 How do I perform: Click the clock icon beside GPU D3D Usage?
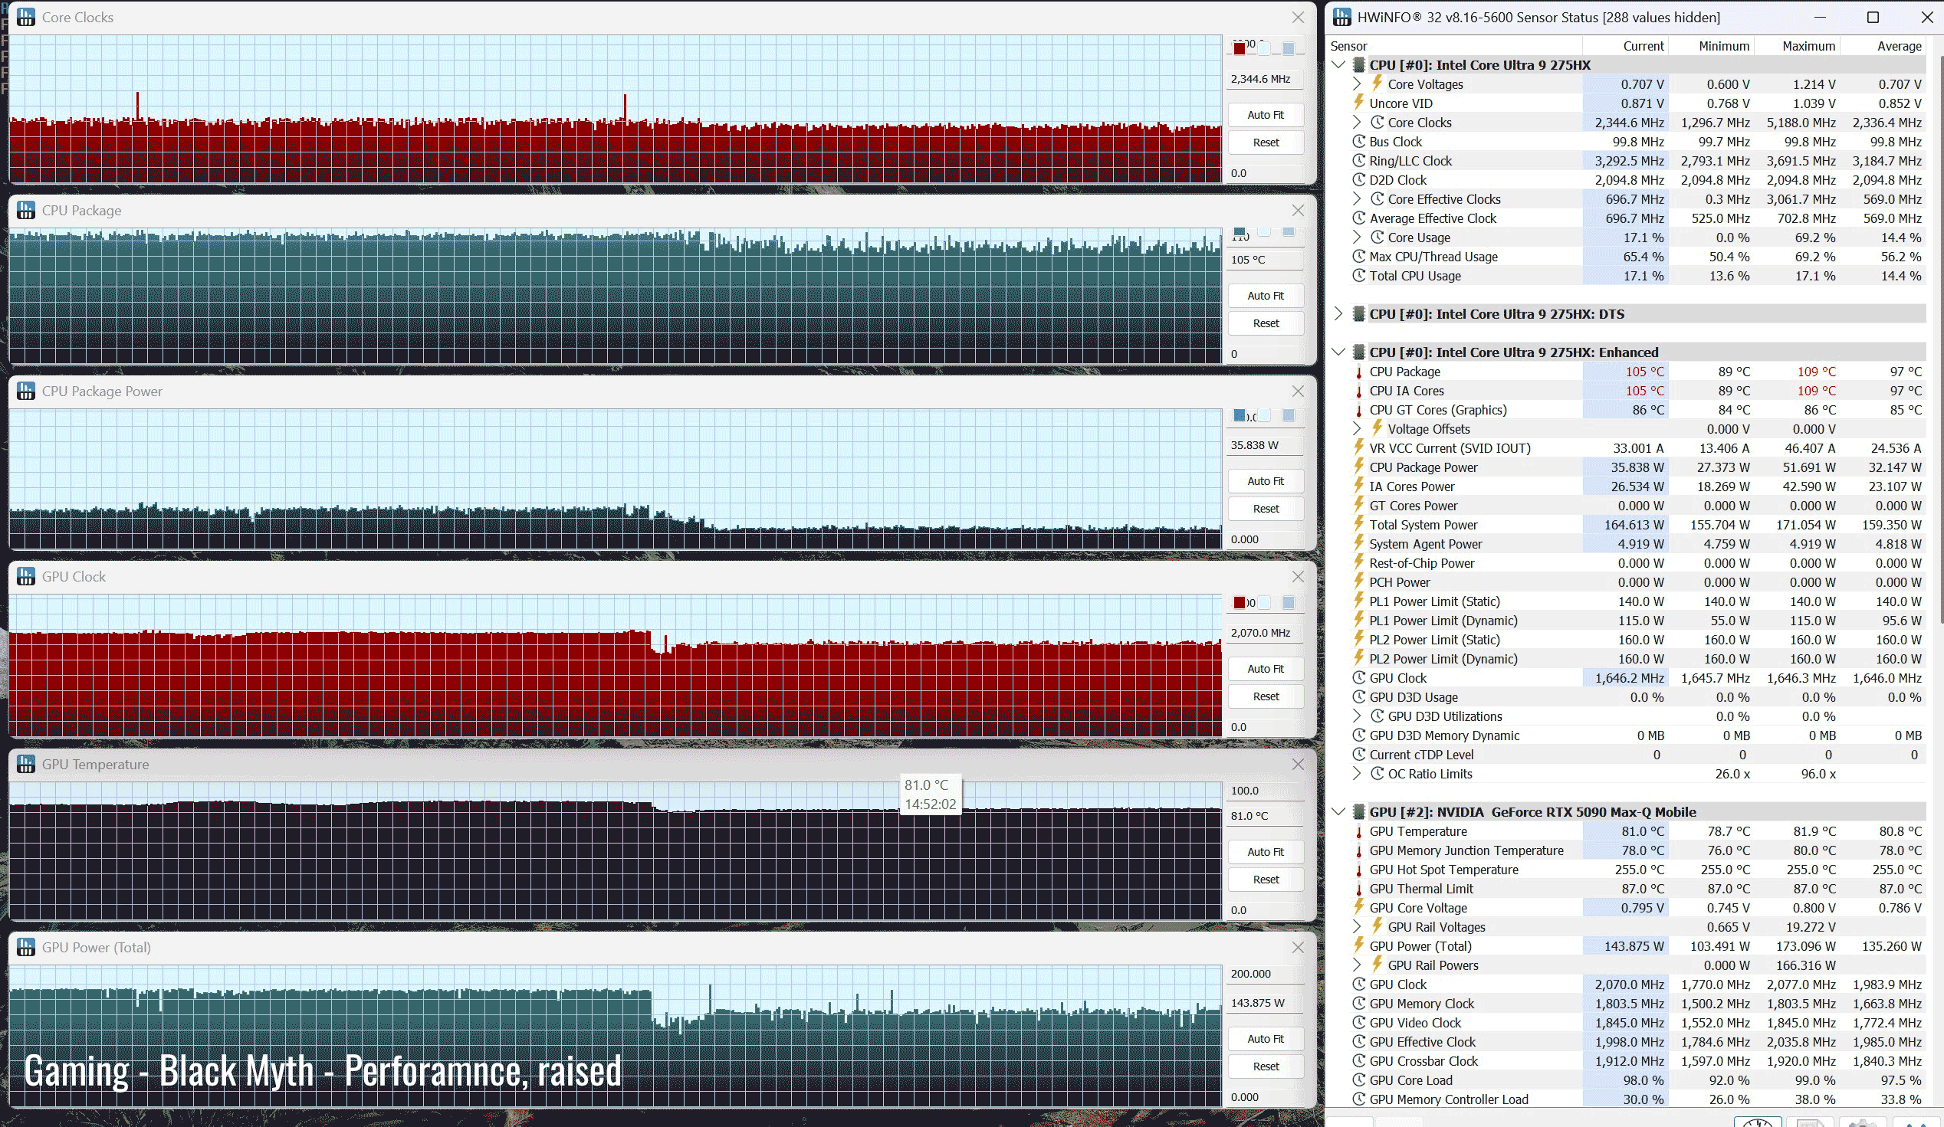click(1358, 697)
